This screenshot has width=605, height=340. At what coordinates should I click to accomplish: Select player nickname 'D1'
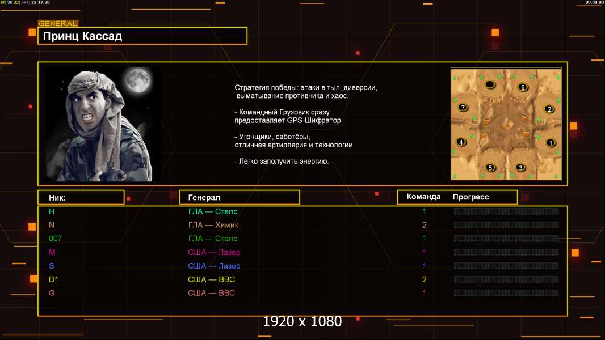53,279
